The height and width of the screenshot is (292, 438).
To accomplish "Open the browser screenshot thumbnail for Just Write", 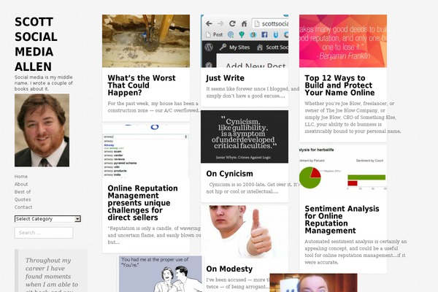I will click(245, 41).
